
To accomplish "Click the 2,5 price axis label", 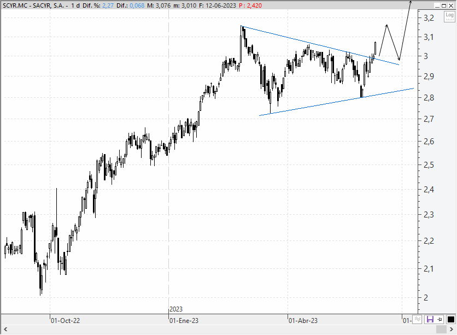I will [x=429, y=165].
